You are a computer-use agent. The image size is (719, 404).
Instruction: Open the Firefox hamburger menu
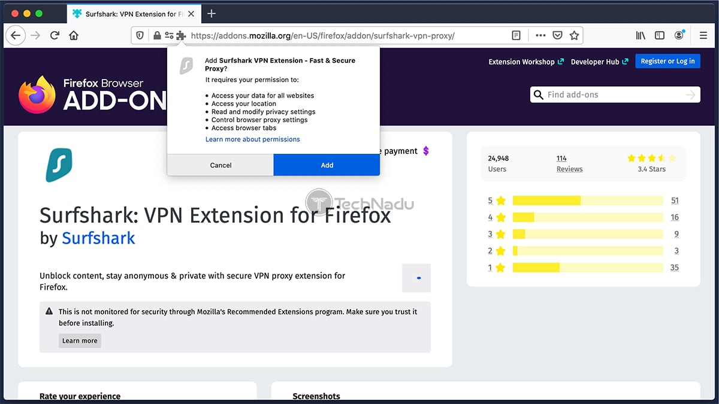703,35
